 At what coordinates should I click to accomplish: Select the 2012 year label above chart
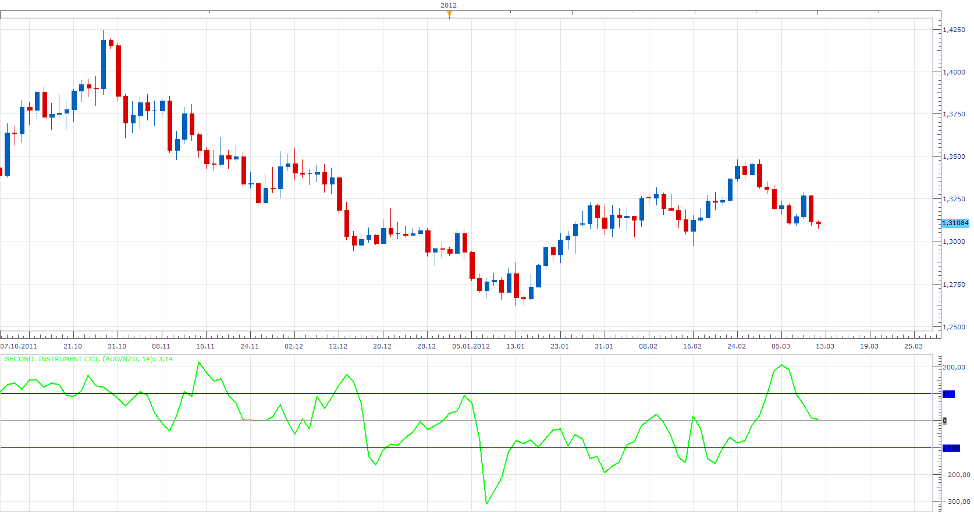pyautogui.click(x=449, y=5)
